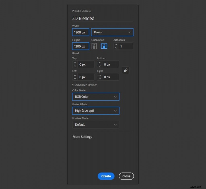
Task: Open the Raster Effects dropdown
Action: (96, 110)
